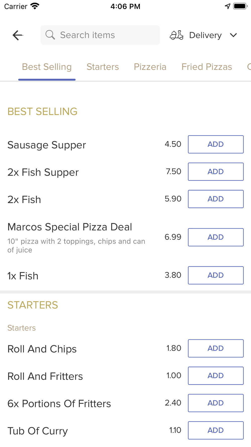The width and height of the screenshot is (251, 447).
Task: Add Tub Of Curry to the order
Action: pos(216,430)
